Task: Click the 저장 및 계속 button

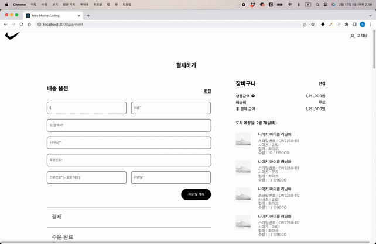Action: 196,194
